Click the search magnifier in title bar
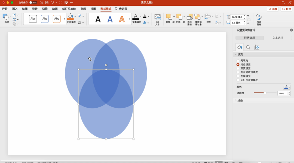 pyautogui.click(x=283, y=2)
